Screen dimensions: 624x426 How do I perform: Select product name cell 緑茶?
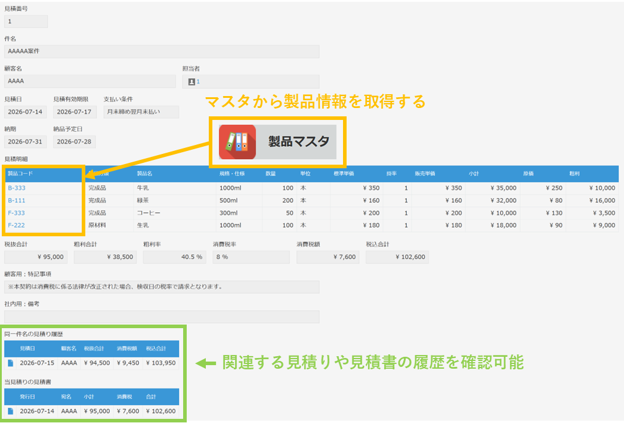tap(175, 200)
